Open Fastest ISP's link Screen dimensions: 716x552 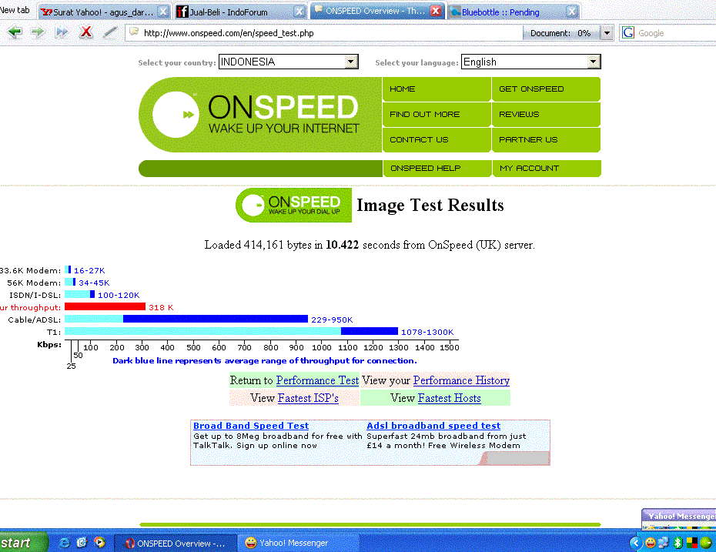coord(308,398)
